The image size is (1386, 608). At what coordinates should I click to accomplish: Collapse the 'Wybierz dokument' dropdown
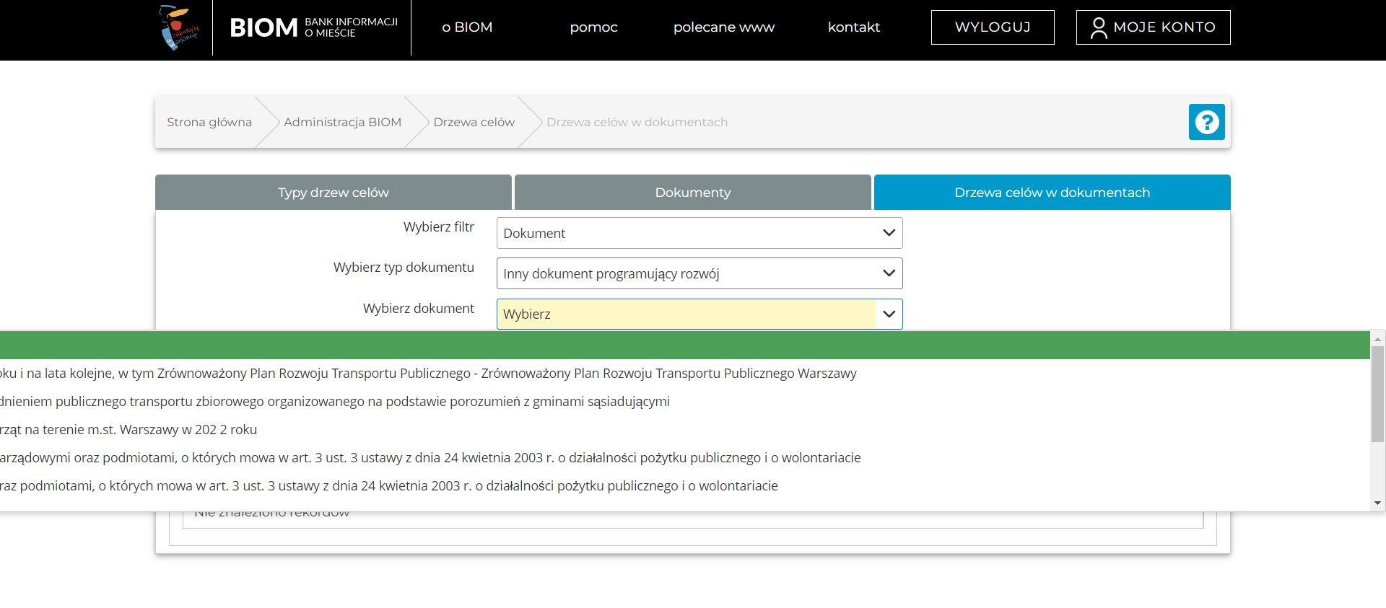click(889, 314)
